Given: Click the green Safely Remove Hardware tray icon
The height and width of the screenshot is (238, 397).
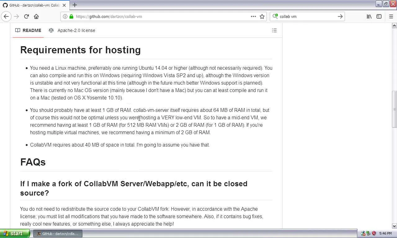Looking at the screenshot, I should [368, 233].
